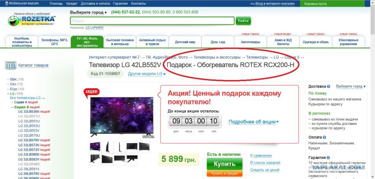Click Все телевизоры LG link
The width and height of the screenshot is (375, 179).
(27, 98)
